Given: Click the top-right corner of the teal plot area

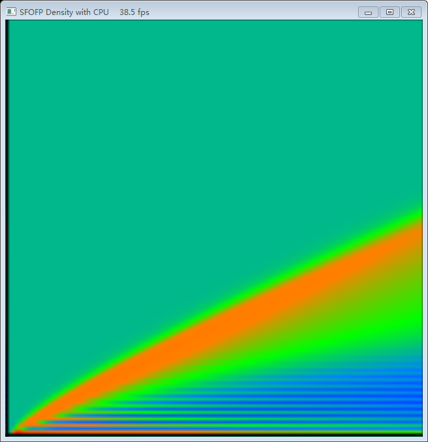Looking at the screenshot, I should pyautogui.click(x=420, y=23).
